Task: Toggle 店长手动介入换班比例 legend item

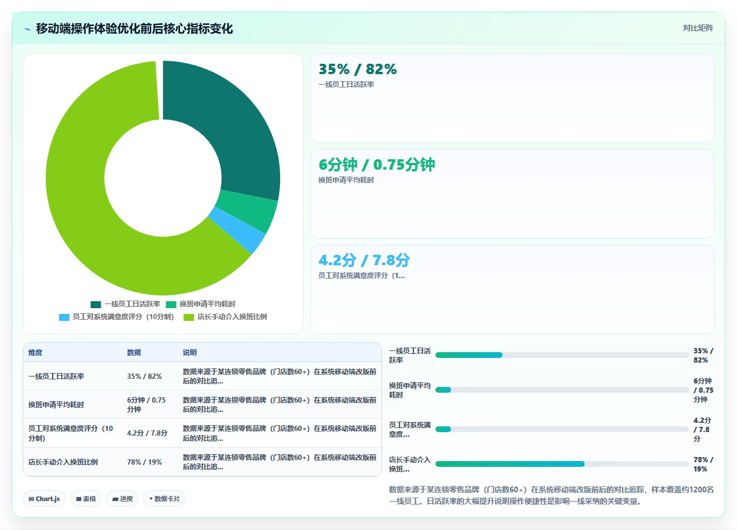Action: pyautogui.click(x=225, y=317)
